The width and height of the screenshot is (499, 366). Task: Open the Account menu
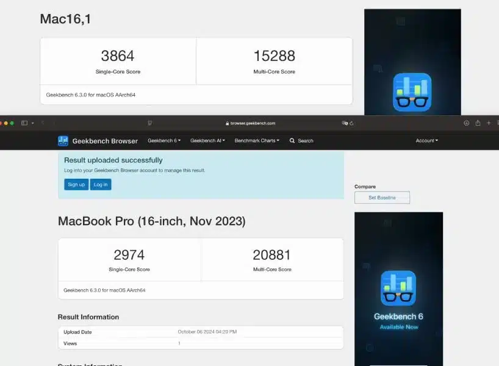[426, 141]
